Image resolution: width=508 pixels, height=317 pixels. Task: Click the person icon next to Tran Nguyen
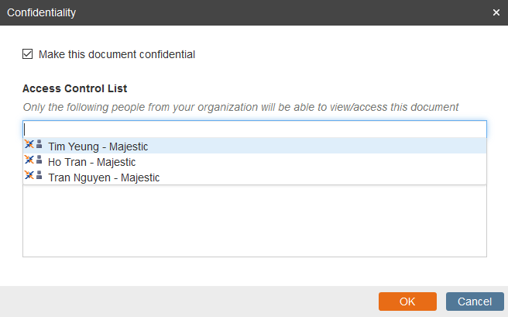(39, 175)
